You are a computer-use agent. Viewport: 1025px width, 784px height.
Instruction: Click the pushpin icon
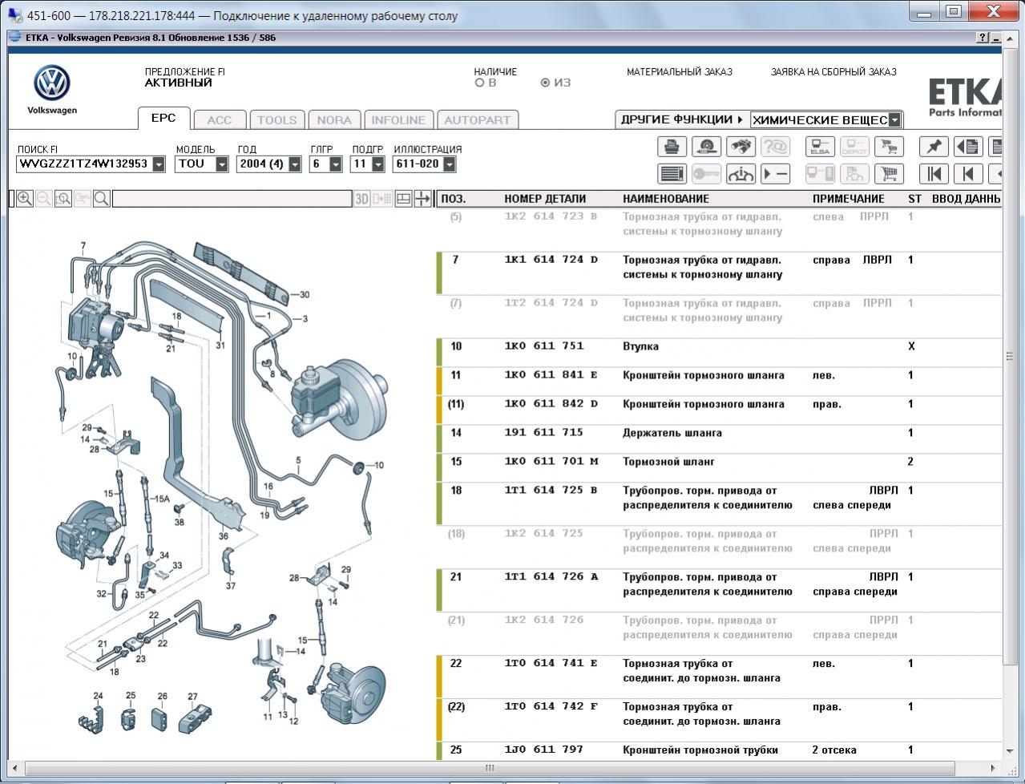click(934, 147)
